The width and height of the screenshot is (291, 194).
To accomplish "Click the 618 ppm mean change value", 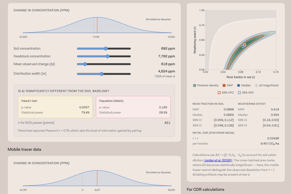I will coord(168,64).
